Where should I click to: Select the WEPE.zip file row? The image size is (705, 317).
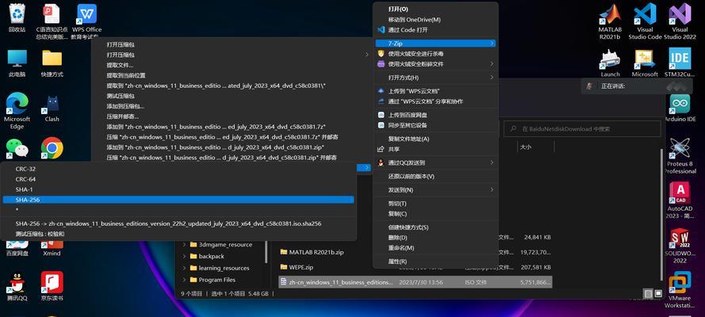415,267
